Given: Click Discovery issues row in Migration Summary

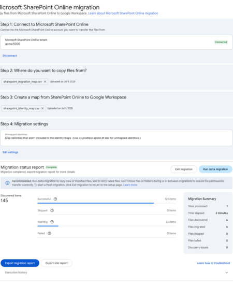Looking at the screenshot, I should [208, 247].
